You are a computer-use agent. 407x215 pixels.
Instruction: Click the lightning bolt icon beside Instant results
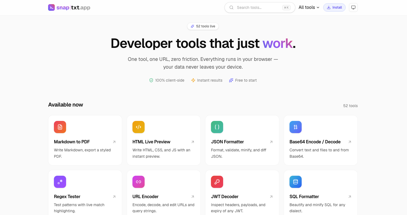pyautogui.click(x=193, y=80)
